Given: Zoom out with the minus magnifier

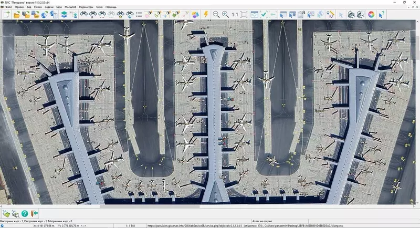Looking at the screenshot, I should pos(216,15).
